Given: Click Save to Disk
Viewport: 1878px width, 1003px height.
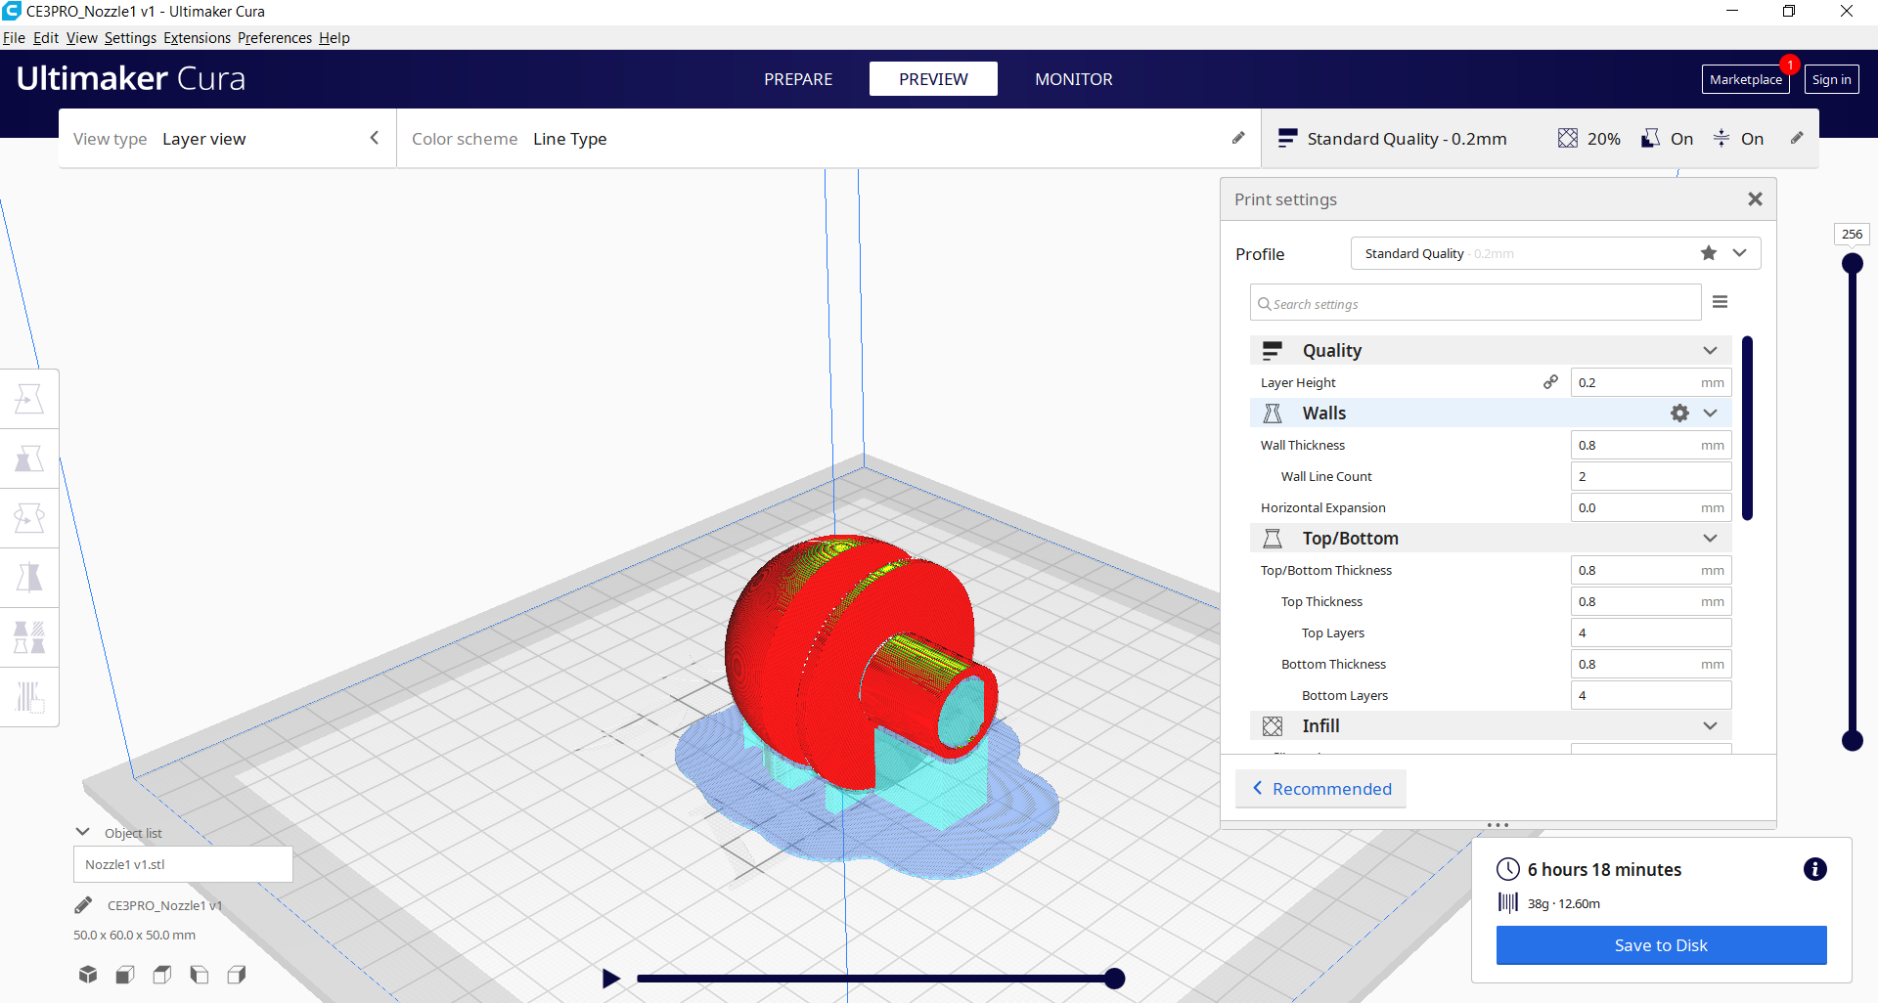Looking at the screenshot, I should point(1661,945).
